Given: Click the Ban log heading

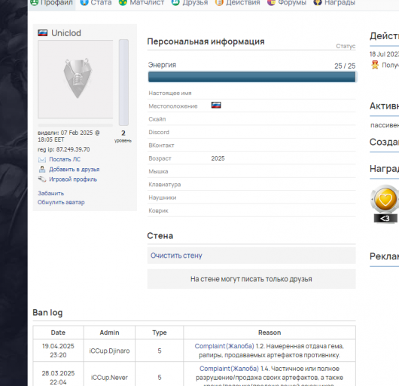Looking at the screenshot, I should [47, 313].
